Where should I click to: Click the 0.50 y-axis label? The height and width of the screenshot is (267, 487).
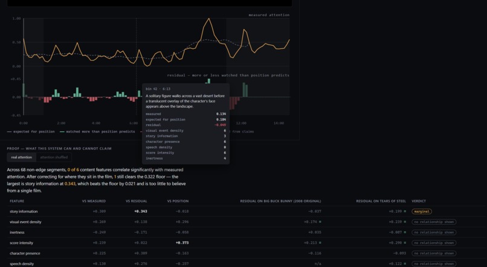17,42
